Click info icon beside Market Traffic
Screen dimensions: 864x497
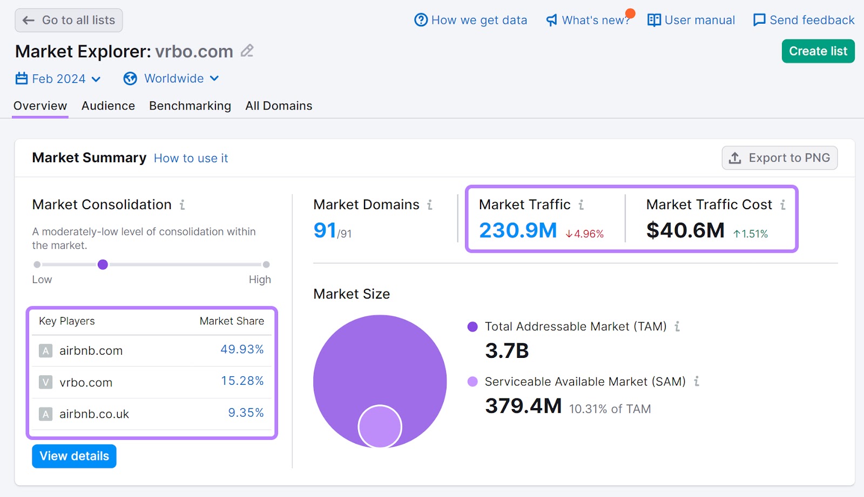point(581,205)
